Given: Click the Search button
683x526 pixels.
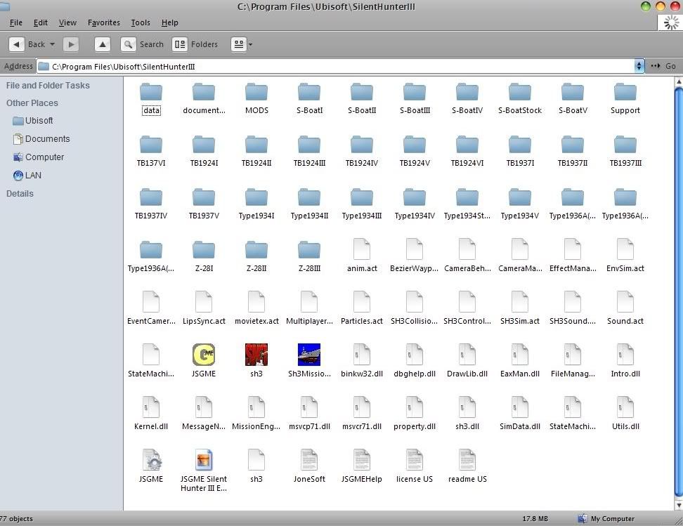Looking at the screenshot, I should (x=142, y=44).
